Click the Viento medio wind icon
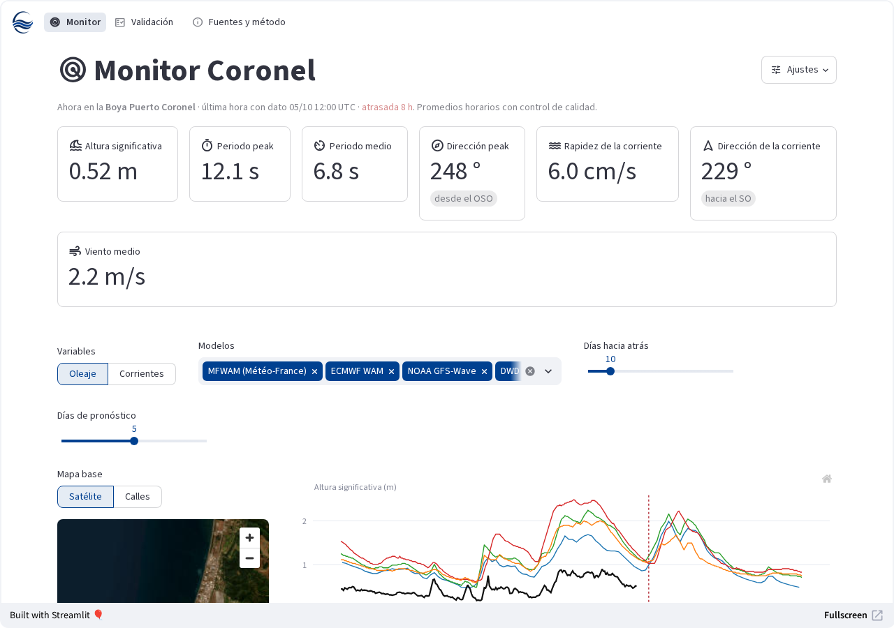 (75, 251)
